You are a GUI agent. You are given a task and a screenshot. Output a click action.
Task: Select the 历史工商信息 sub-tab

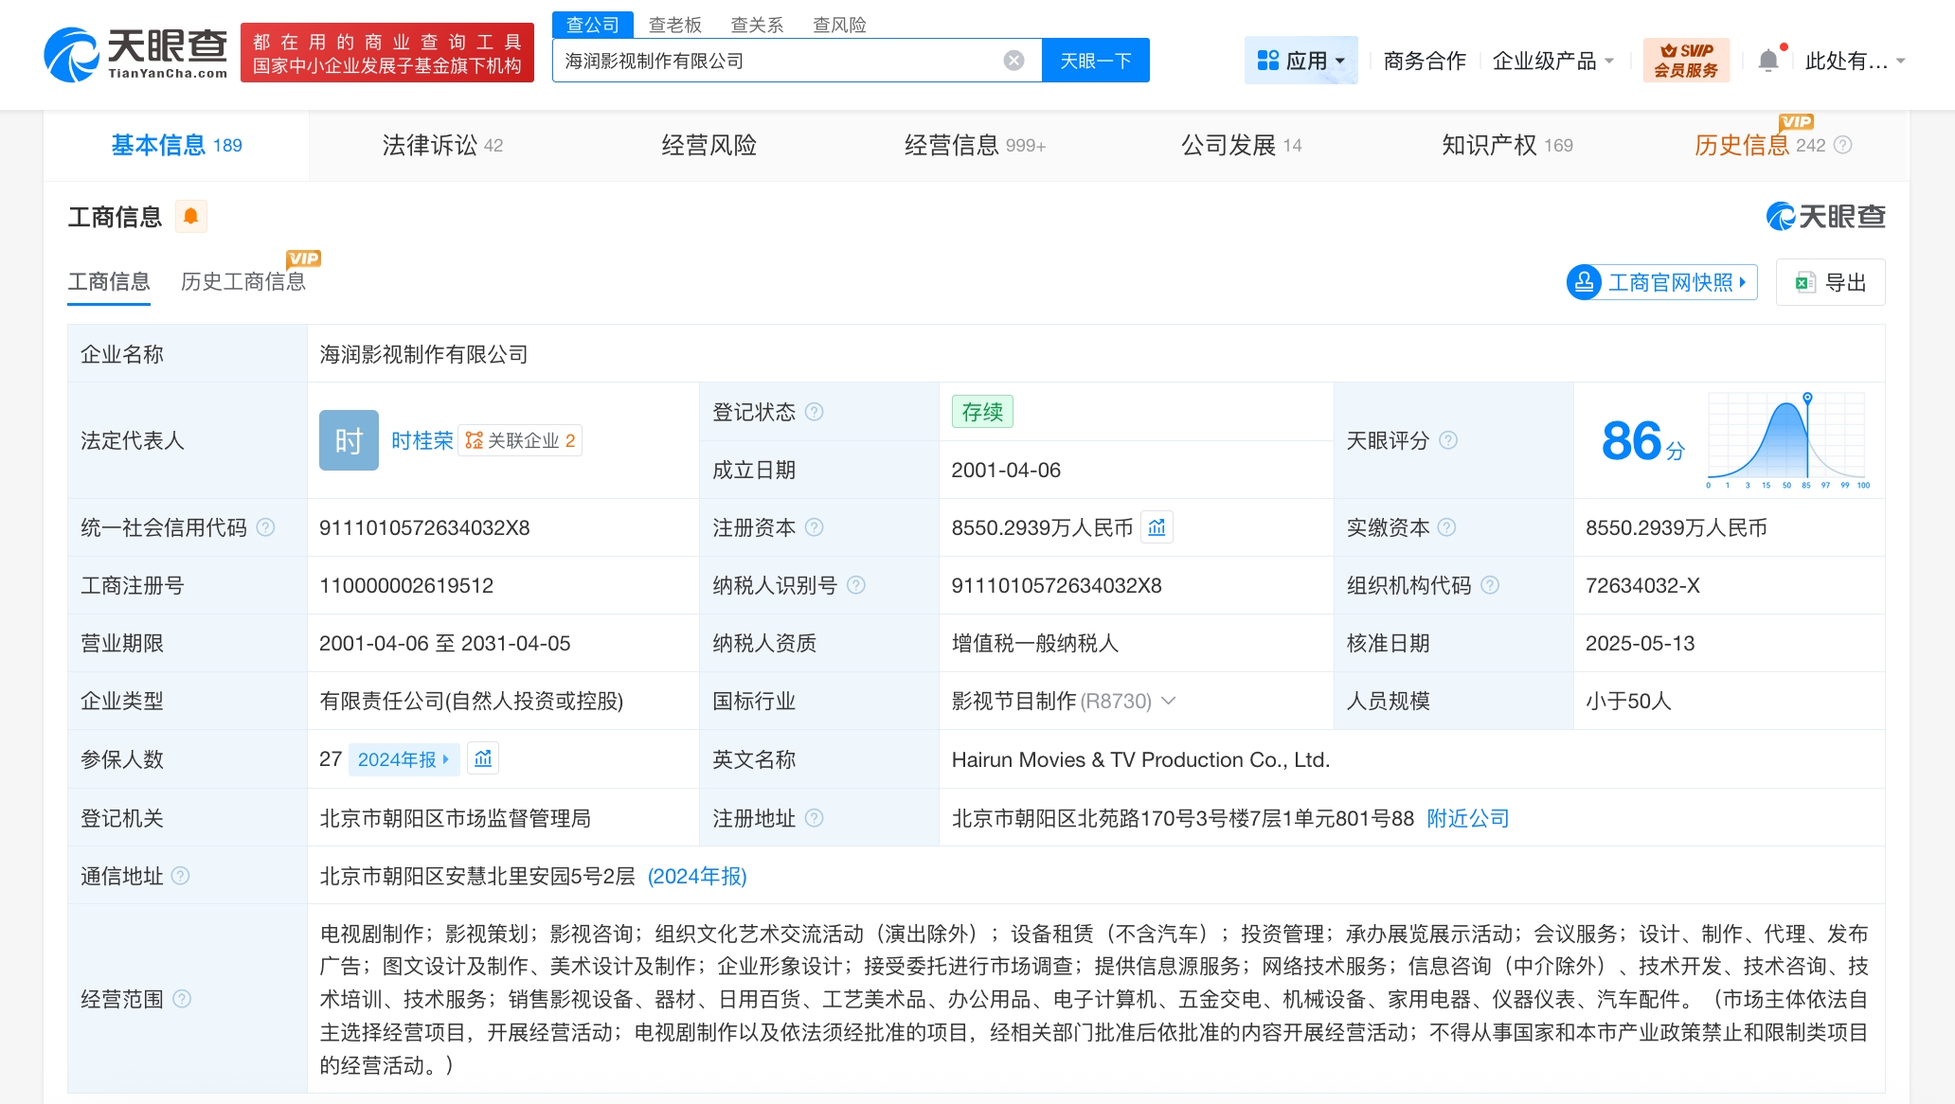pyautogui.click(x=242, y=282)
